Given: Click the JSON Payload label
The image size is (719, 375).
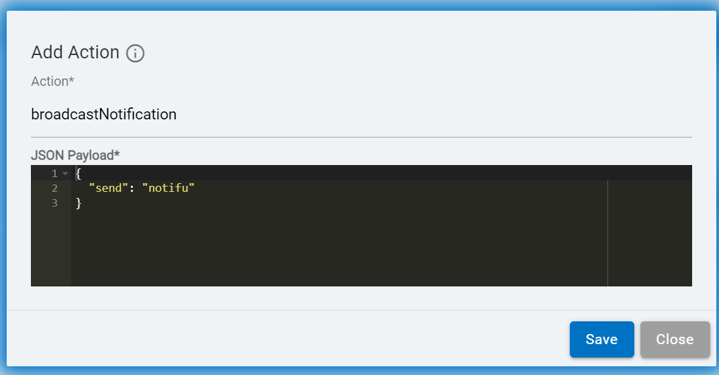Looking at the screenshot, I should pos(75,155).
